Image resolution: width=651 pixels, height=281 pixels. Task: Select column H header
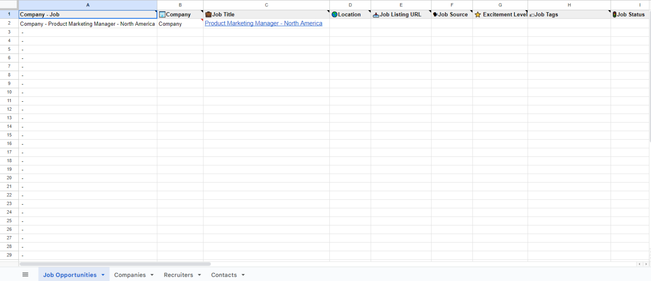coord(569,5)
